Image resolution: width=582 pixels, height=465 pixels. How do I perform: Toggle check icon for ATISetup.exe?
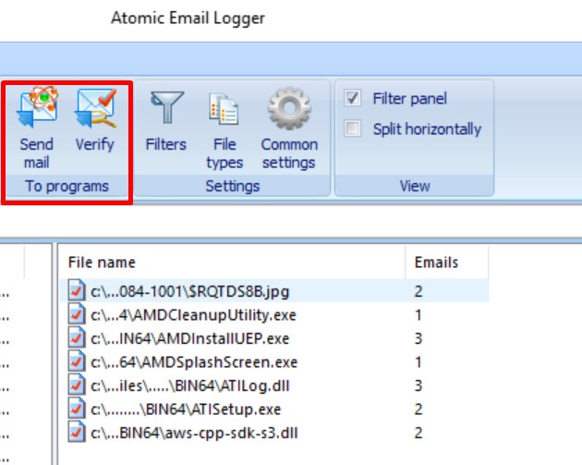pos(77,409)
